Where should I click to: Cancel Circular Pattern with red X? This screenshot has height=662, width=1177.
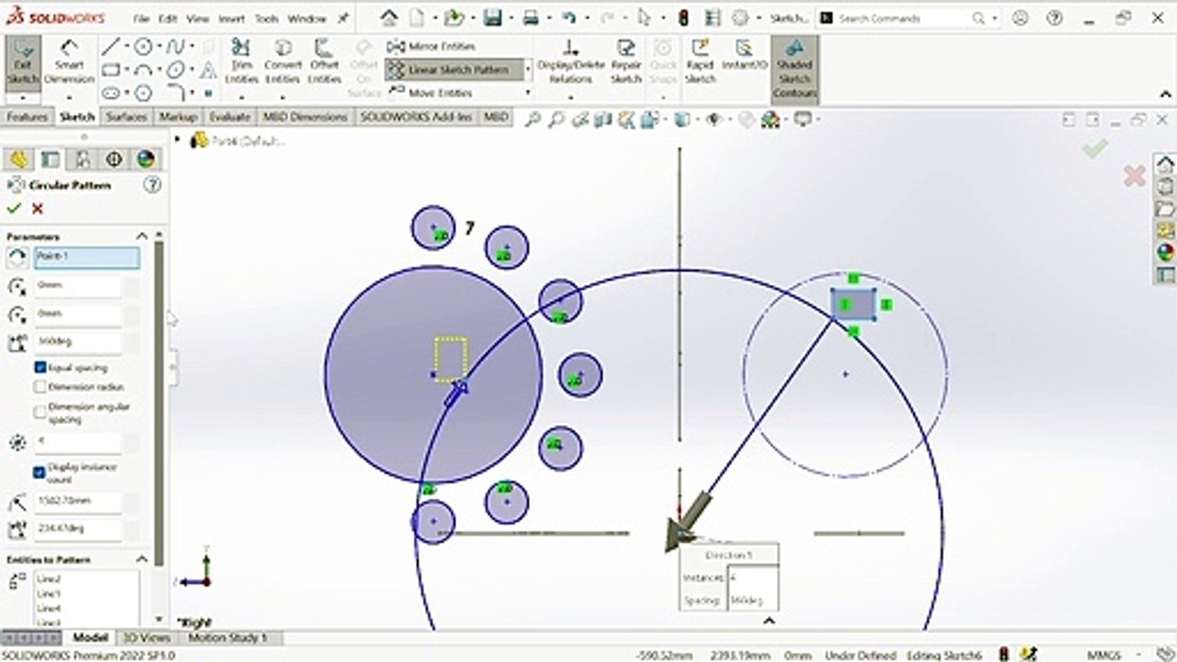coord(38,209)
